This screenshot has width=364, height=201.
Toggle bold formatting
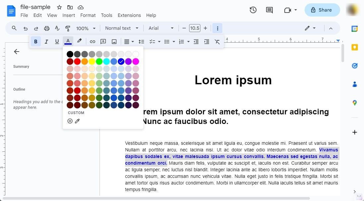[36, 41]
